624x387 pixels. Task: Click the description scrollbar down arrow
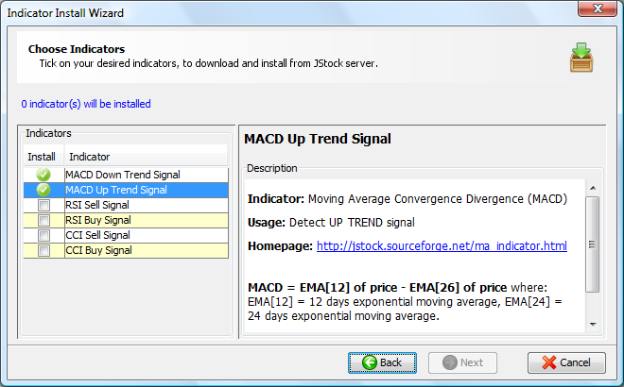click(x=593, y=325)
